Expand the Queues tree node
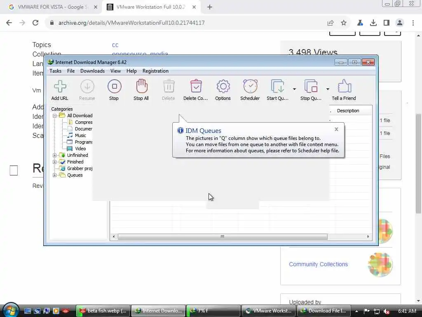 [55, 175]
